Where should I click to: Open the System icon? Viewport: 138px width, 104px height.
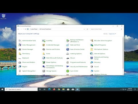(92, 71)
